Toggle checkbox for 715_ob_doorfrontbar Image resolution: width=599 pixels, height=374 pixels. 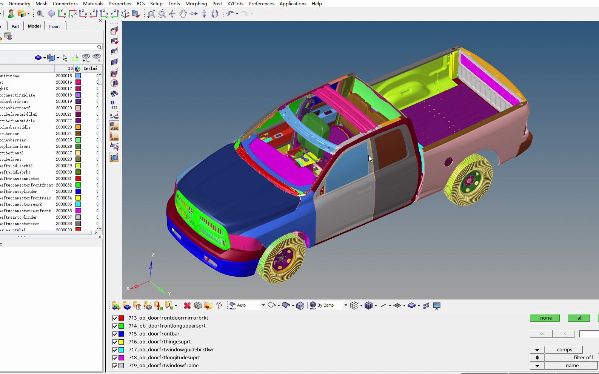click(115, 334)
